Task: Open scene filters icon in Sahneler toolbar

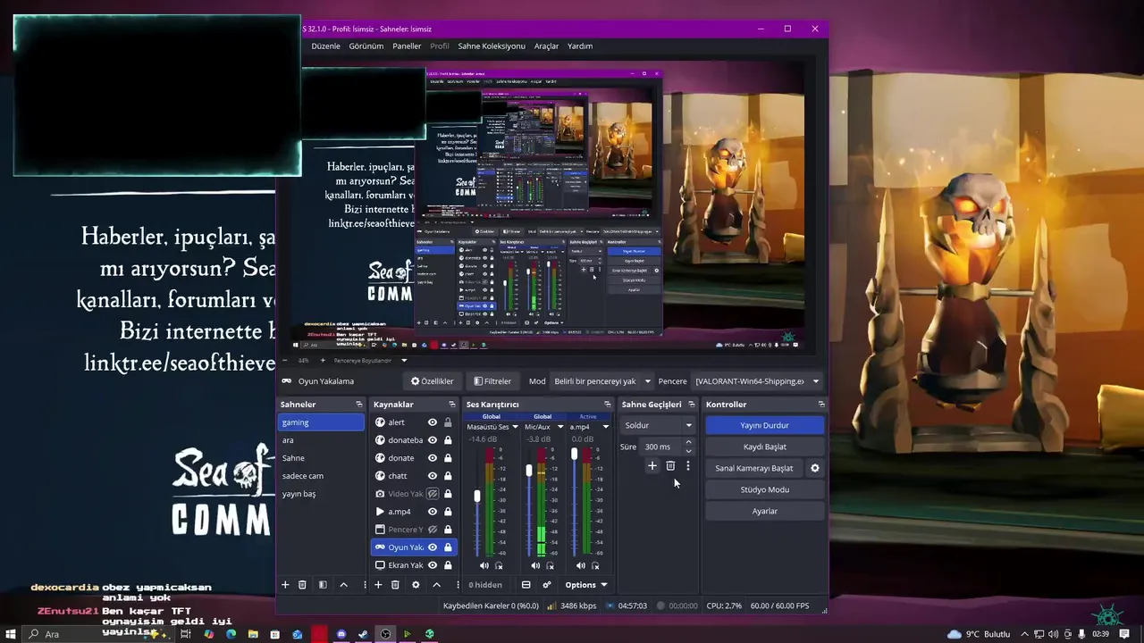Action: pyautogui.click(x=323, y=585)
